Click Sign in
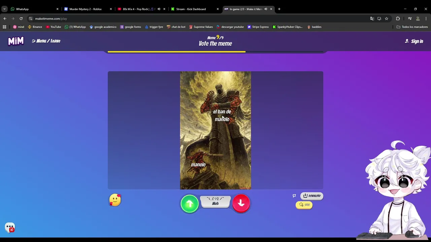431x242 pixels. coord(414,41)
